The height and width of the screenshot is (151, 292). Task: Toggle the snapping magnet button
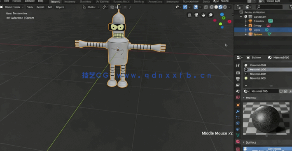112,7
